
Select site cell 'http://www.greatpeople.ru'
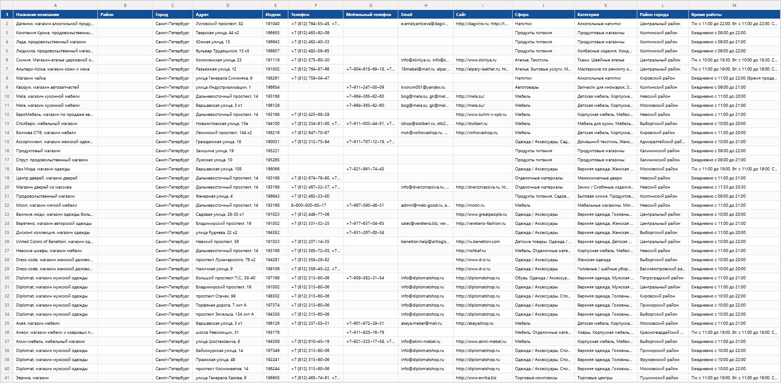tap(483, 214)
